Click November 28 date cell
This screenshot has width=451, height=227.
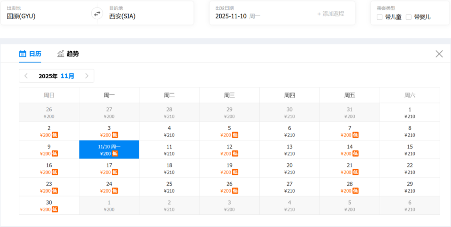pos(350,187)
